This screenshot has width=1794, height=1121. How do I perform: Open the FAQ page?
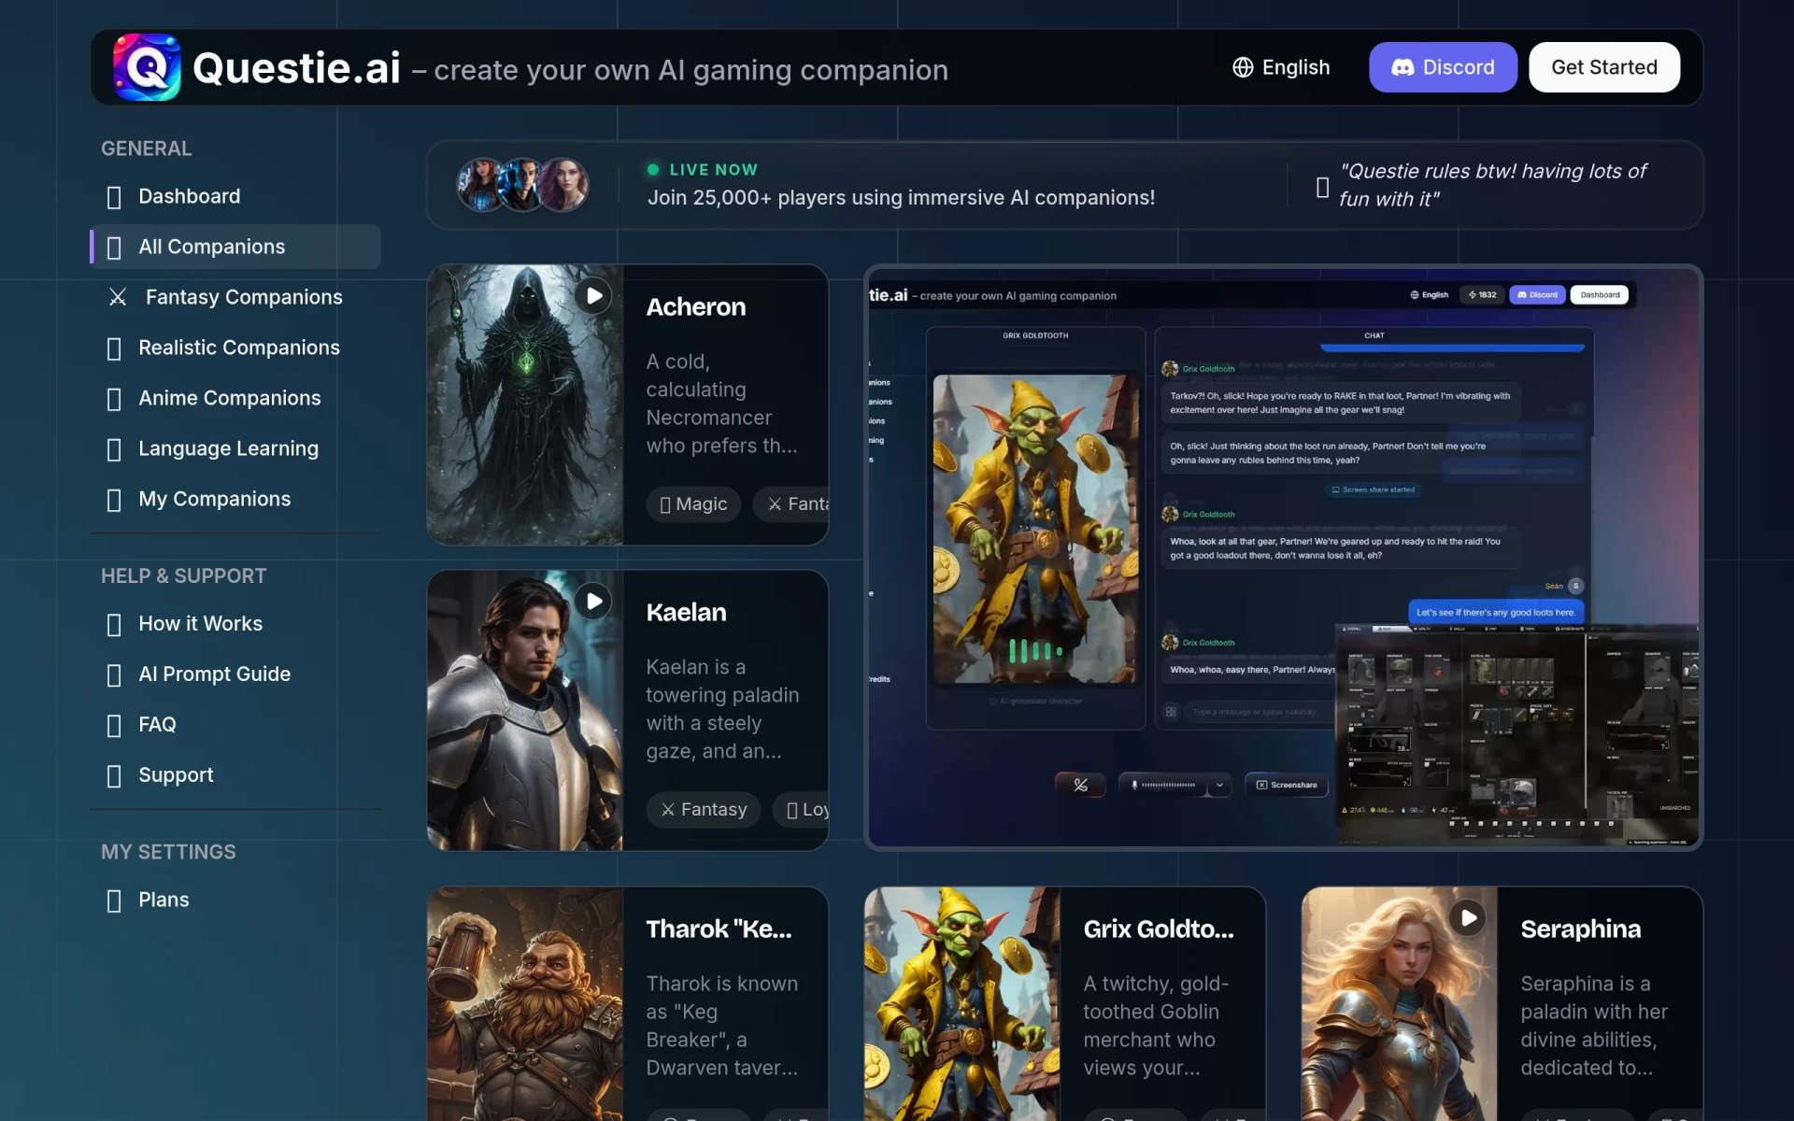[235, 725]
